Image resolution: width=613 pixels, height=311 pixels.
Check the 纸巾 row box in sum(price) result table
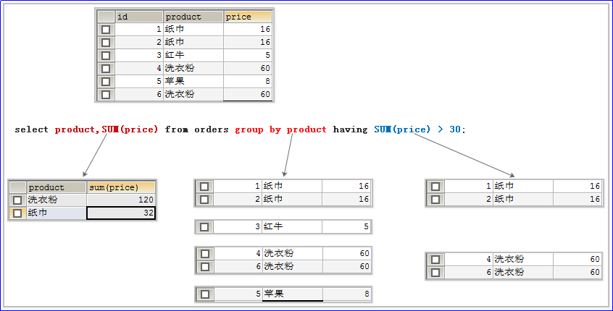[17, 213]
